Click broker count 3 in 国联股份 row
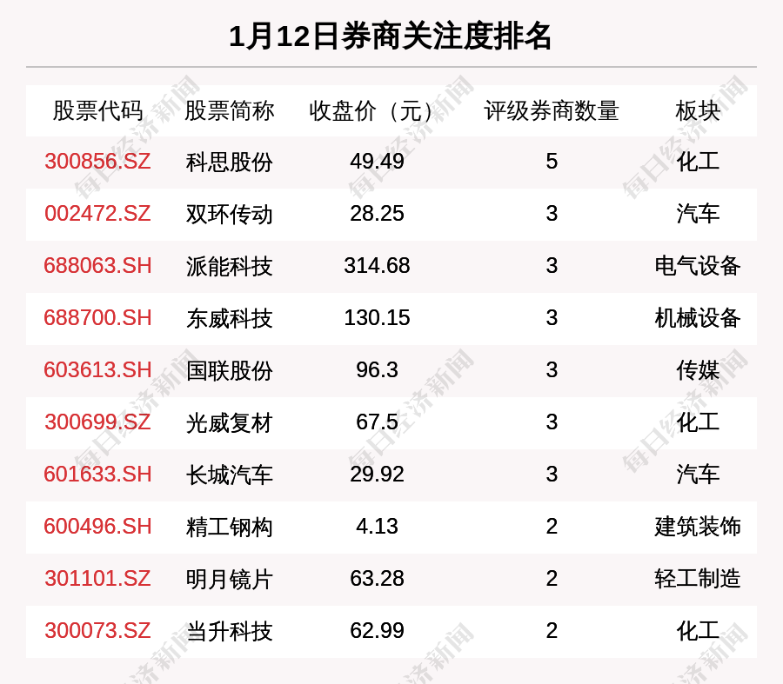 click(552, 370)
